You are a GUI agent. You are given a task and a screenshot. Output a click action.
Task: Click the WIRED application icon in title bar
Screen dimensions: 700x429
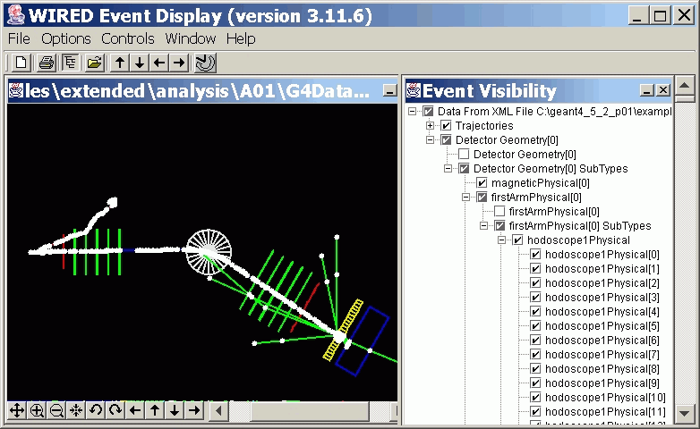pos(16,15)
